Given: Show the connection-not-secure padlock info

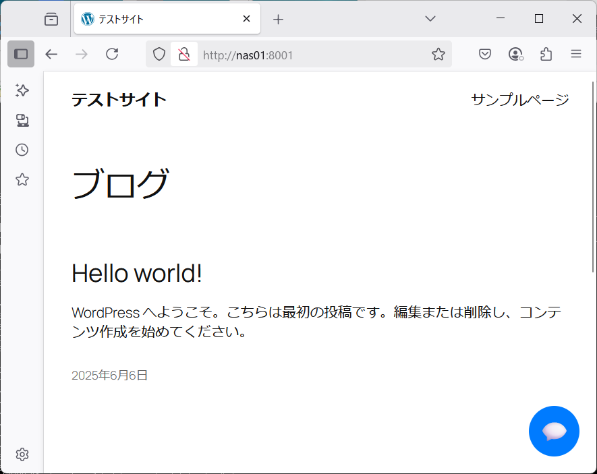Looking at the screenshot, I should tap(184, 55).
